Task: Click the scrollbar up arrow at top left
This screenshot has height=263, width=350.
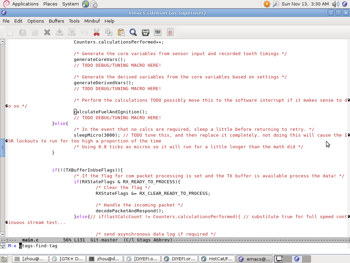Action: pos(3,42)
